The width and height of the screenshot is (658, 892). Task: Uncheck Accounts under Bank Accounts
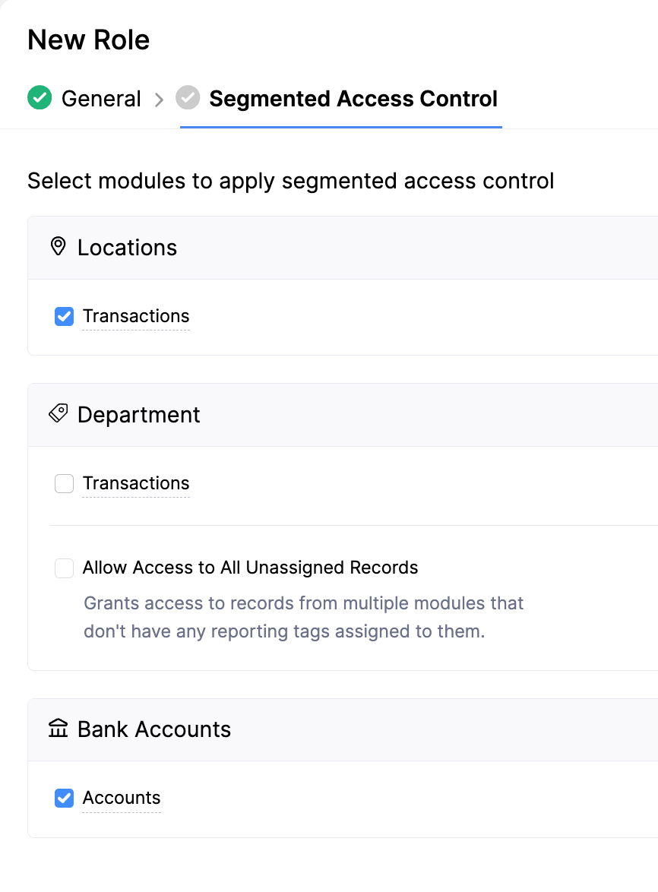pyautogui.click(x=64, y=798)
